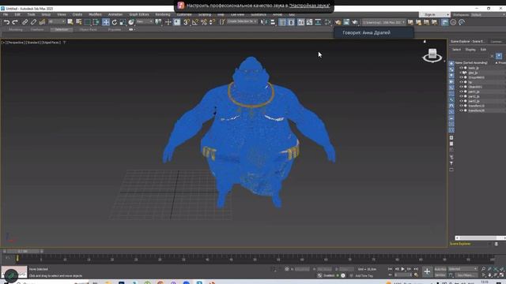Activate Select and Place tool
Image resolution: width=506 pixels, height=284 pixels.
pos(131,22)
